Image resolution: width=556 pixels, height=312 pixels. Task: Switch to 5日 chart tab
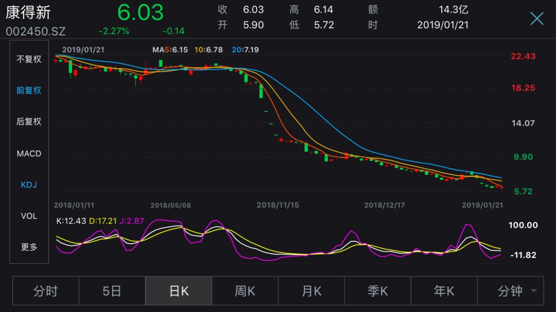pyautogui.click(x=112, y=291)
